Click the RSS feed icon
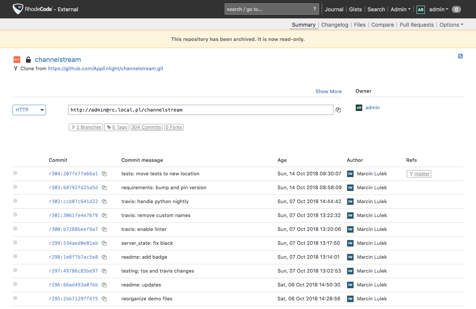This screenshot has width=476, height=309. pos(460,56)
